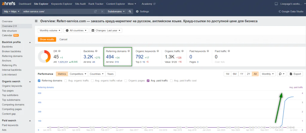Click the Show results button
The height and width of the screenshot is (133, 306).
tap(47, 39)
